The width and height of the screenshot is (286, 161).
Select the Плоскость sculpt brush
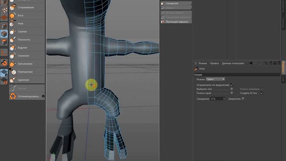click(27, 40)
